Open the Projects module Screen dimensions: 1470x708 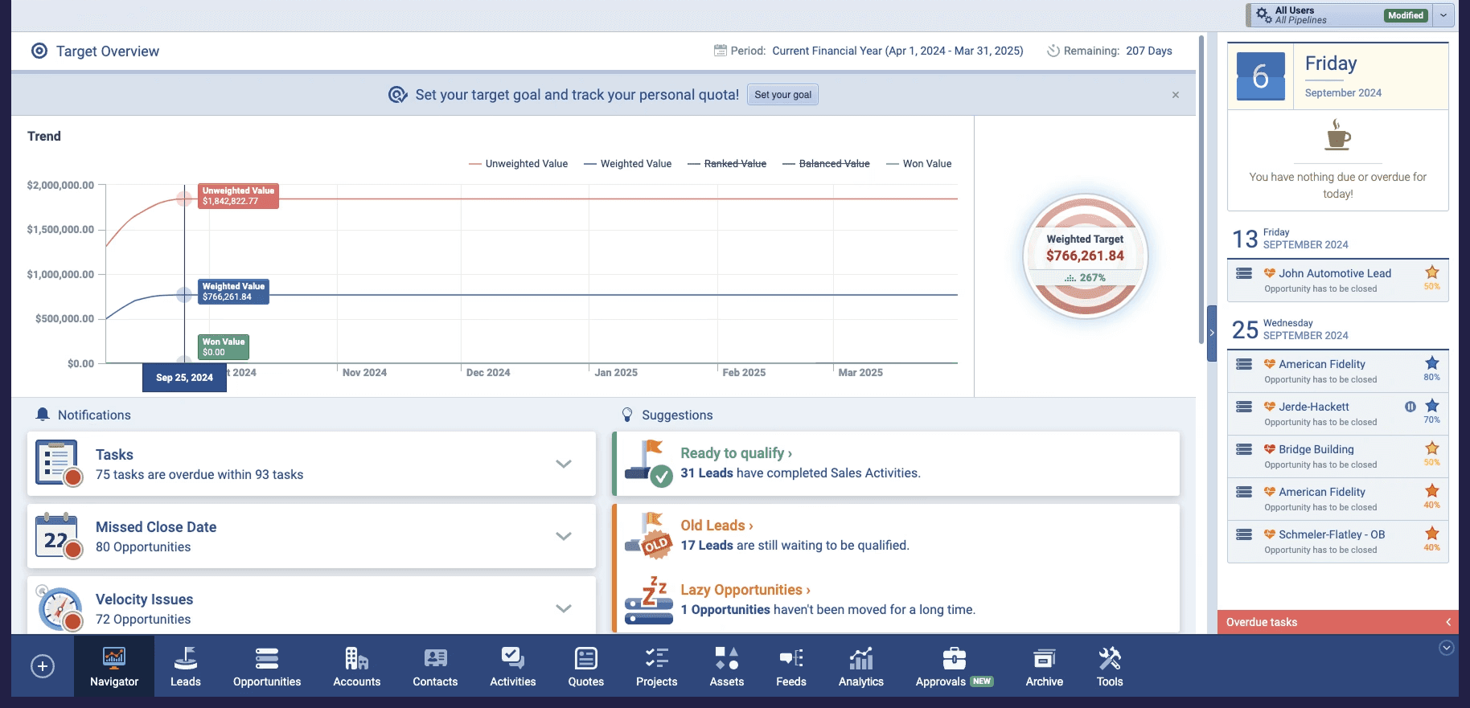(x=656, y=667)
